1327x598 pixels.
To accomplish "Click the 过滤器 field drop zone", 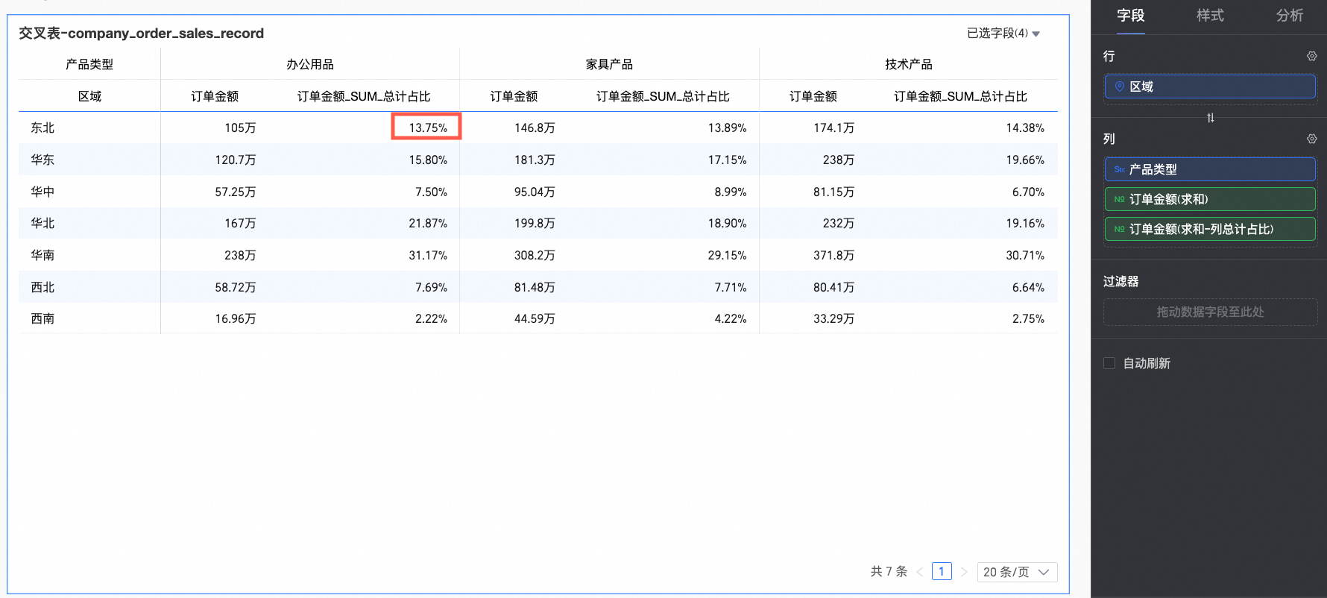I will point(1210,312).
